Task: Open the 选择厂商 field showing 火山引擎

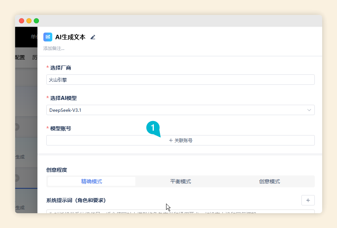Action: coord(180,80)
